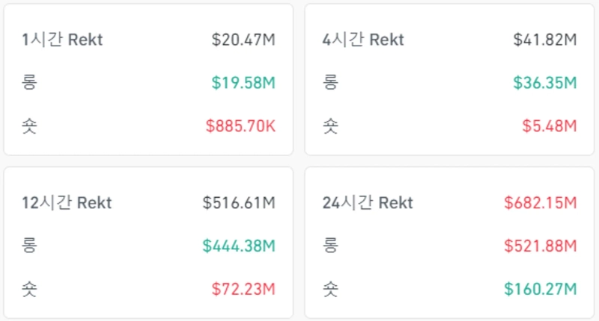Click the $72.23M short liquidation value
The image size is (599, 321).
(x=243, y=289)
